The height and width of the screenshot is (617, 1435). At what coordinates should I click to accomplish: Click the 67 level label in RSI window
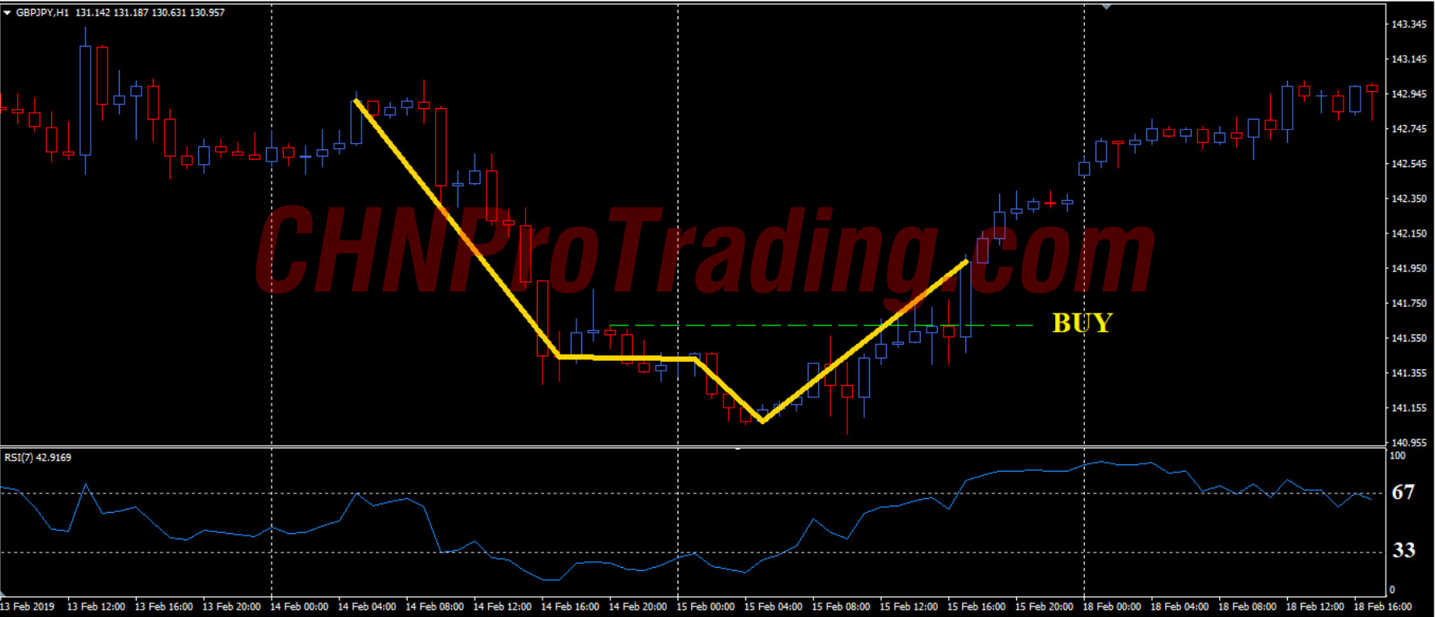(x=1403, y=492)
